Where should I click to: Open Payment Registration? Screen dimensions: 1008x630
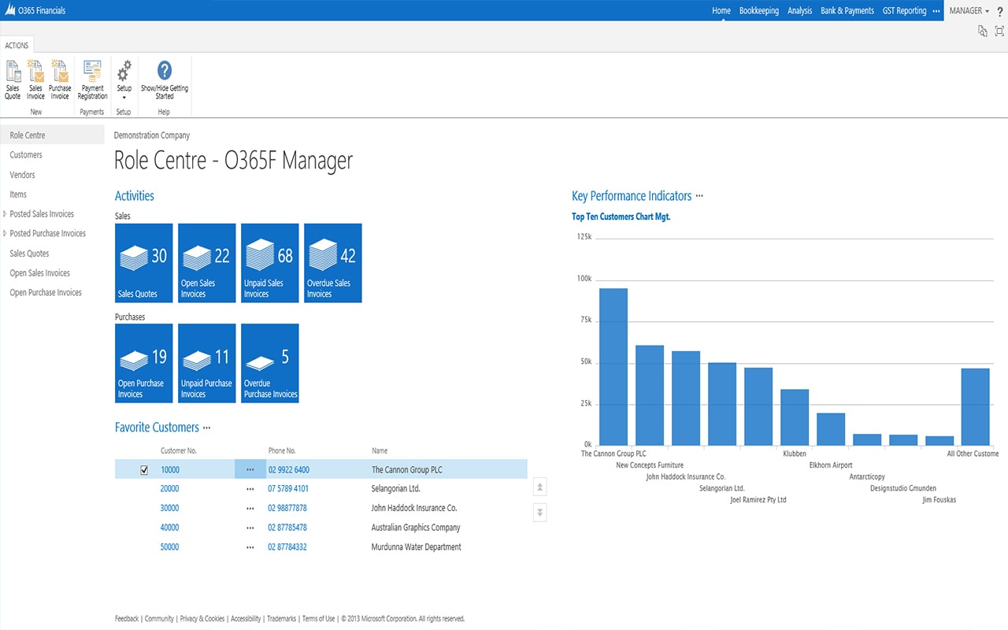pyautogui.click(x=92, y=80)
